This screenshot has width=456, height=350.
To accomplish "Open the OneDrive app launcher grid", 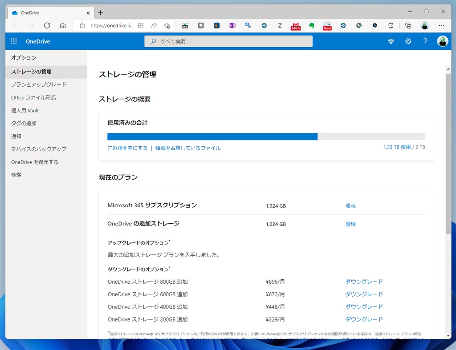I will 14,41.
